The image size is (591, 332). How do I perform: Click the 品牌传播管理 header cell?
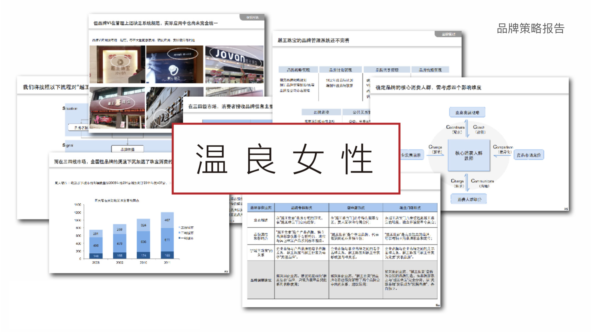point(430,70)
